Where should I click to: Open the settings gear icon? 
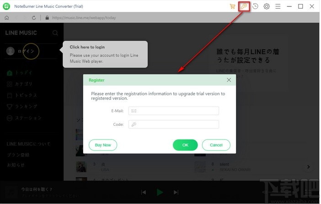coord(266,6)
